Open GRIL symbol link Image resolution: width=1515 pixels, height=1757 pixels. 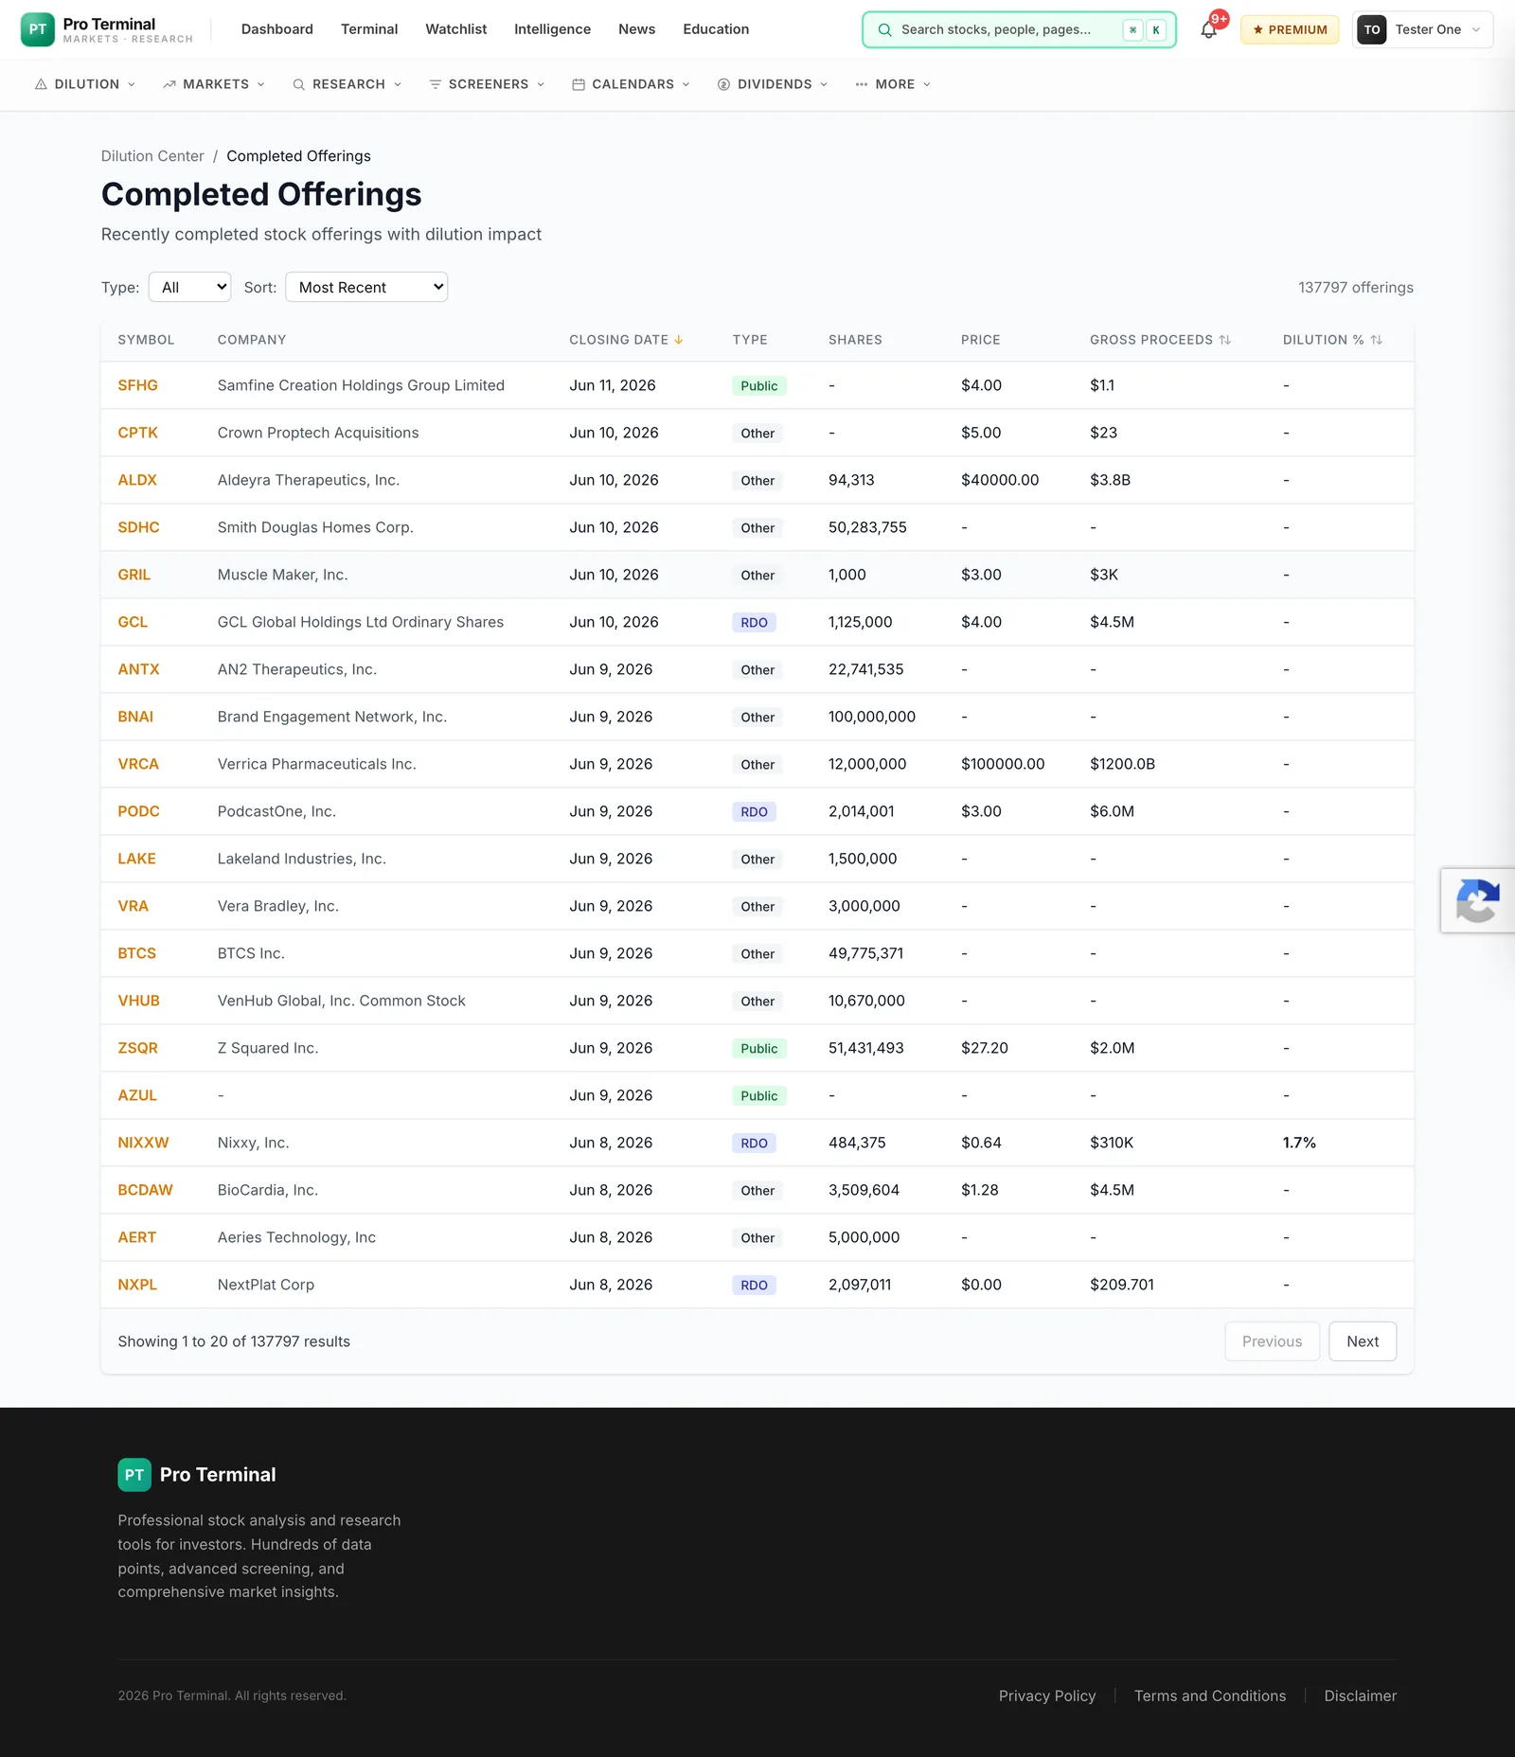pyautogui.click(x=134, y=575)
